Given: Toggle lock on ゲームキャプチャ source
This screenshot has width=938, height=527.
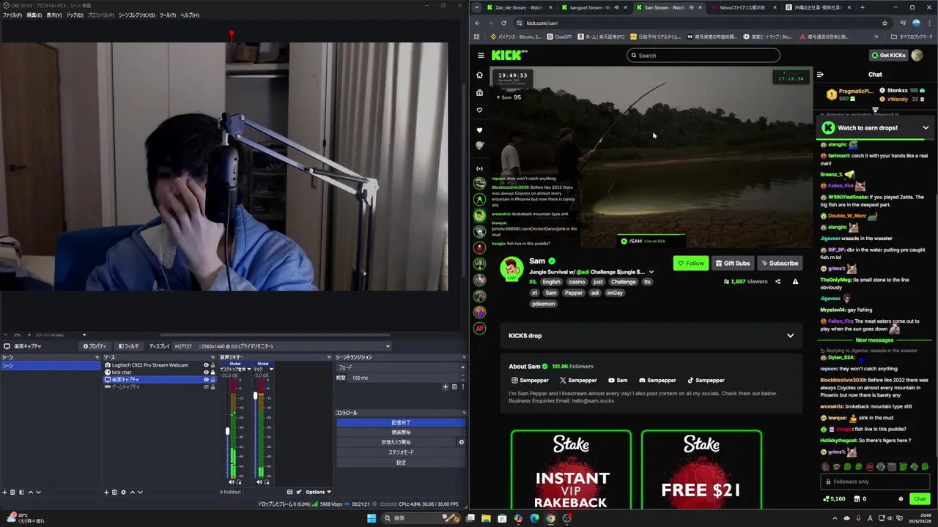Looking at the screenshot, I should click(213, 386).
